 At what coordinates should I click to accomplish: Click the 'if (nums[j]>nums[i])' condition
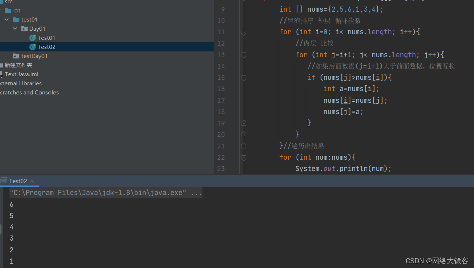(350, 78)
